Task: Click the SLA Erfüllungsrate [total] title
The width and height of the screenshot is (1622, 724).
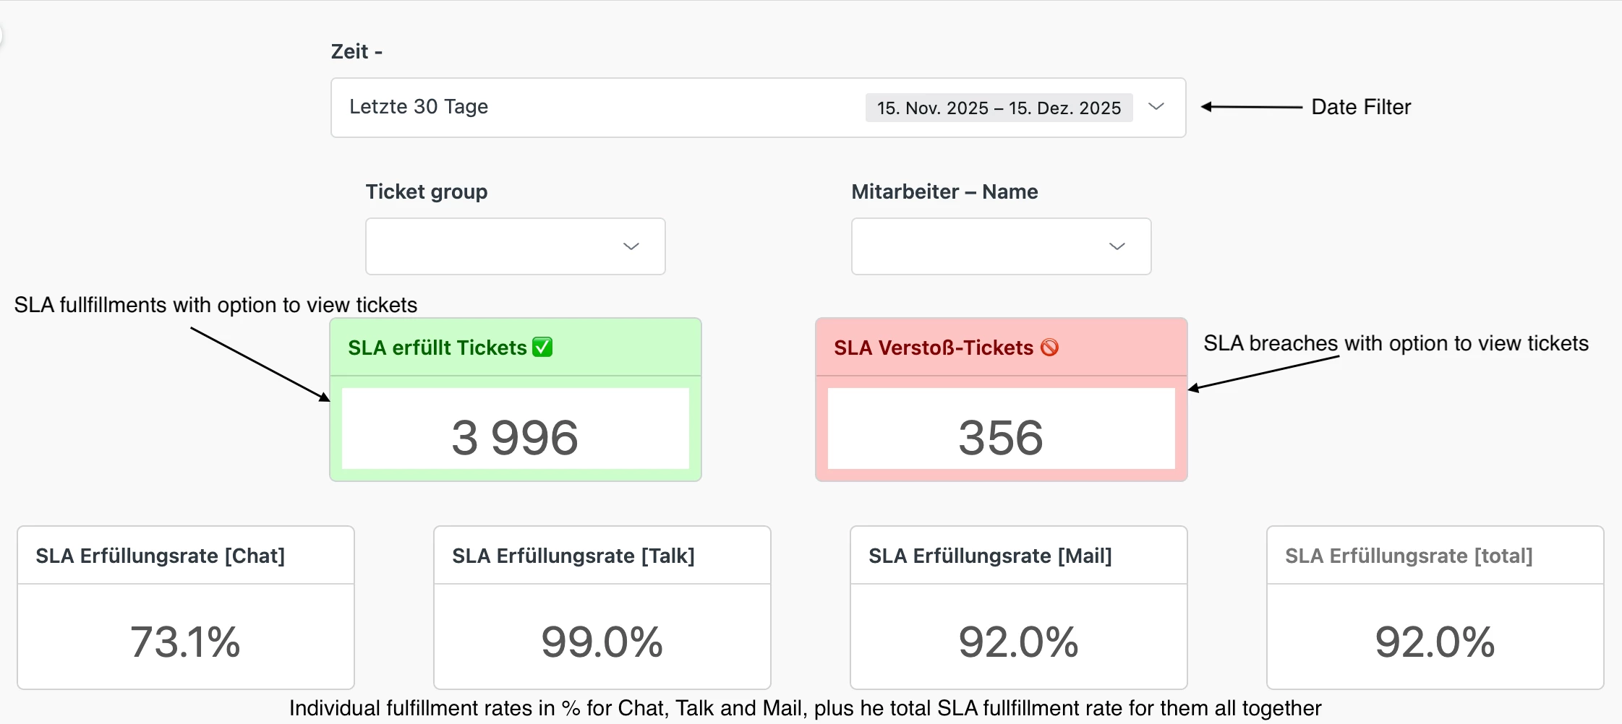Action: pos(1408,556)
